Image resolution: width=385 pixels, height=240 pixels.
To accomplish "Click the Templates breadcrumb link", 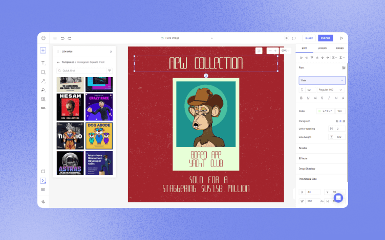I will click(68, 62).
